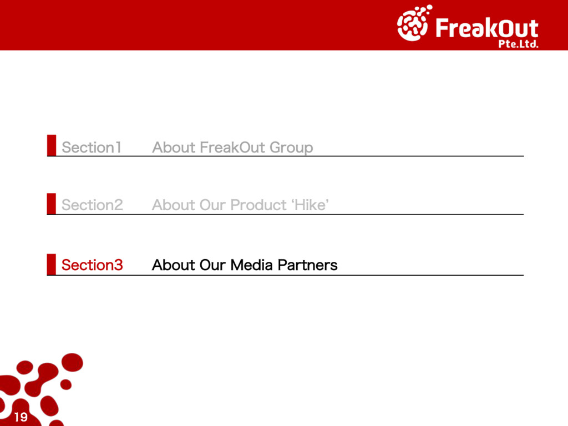
Task: Click the red marker beside Section1
Action: pyautogui.click(x=52, y=145)
